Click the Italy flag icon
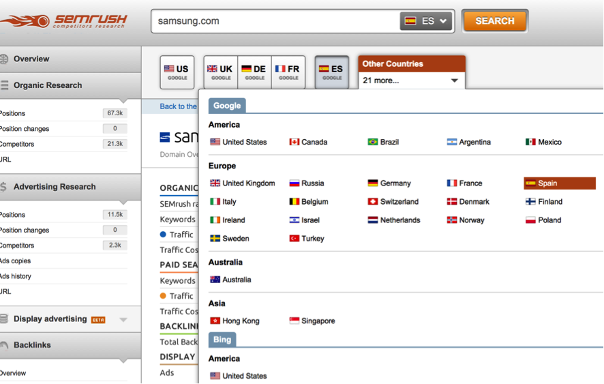Viewport: 604px width, 384px height. point(215,202)
